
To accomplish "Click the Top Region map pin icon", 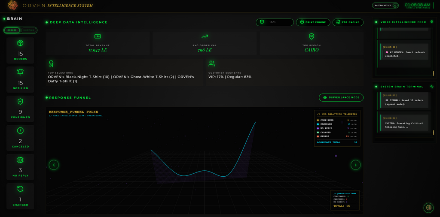I will point(312,36).
